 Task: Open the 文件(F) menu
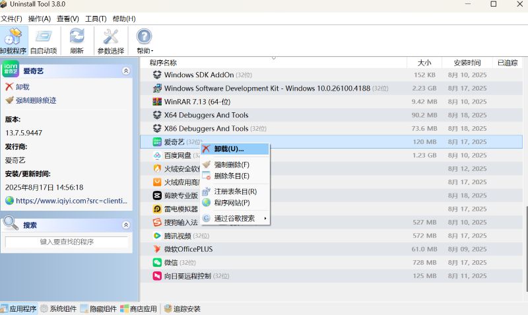tap(11, 19)
